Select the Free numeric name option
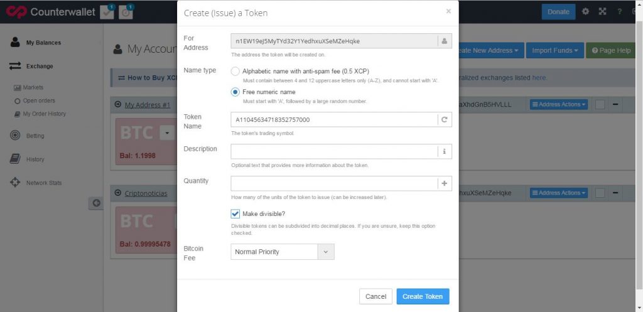The width and height of the screenshot is (643, 312). (x=235, y=92)
